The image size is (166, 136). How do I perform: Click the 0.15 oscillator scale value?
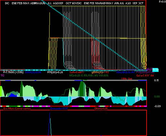click(156, 80)
